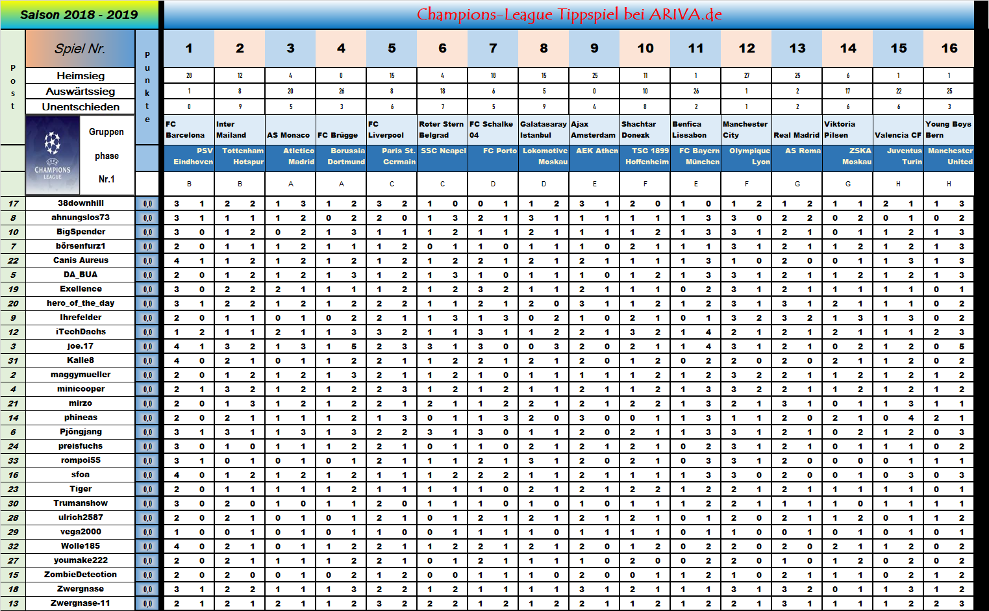This screenshot has width=989, height=611.
Task: Click player name 'minicooper'
Action: [81, 389]
